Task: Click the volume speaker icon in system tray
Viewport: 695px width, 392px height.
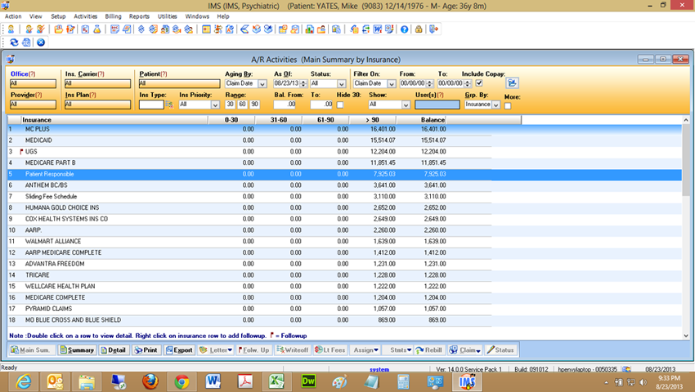Action: coord(643,382)
